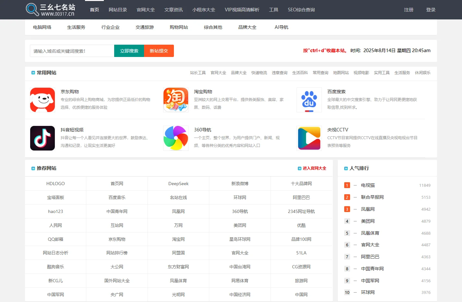
Task: Open 2345网址导航 link
Action: tap(301, 211)
